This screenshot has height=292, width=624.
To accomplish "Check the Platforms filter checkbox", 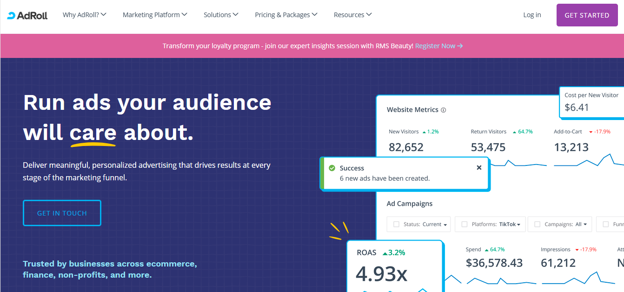I will coord(464,224).
